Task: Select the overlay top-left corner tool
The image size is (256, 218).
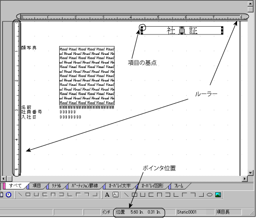Action: point(185,195)
